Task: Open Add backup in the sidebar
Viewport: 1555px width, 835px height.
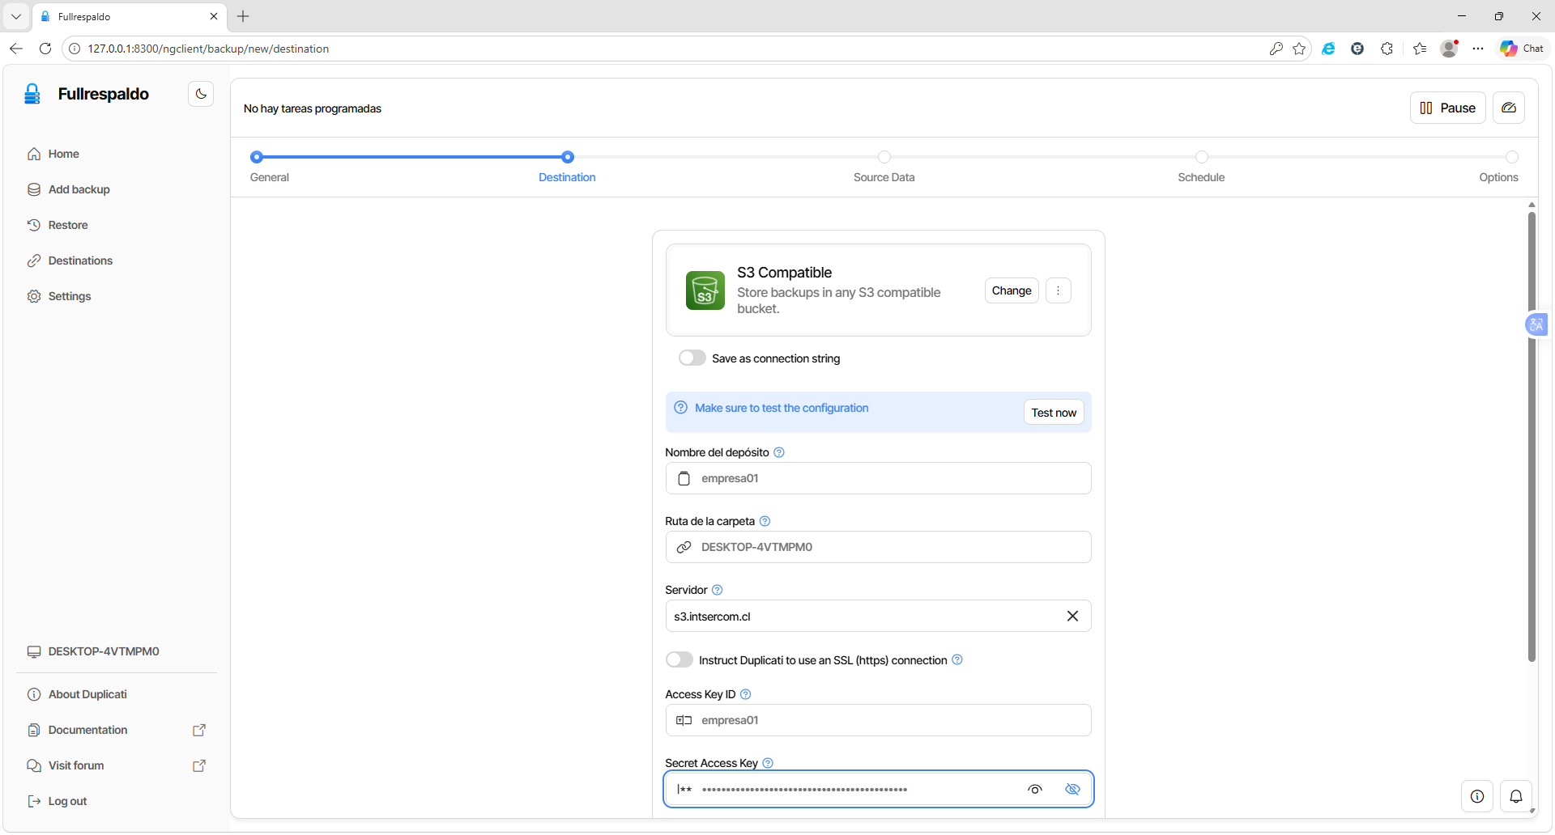Action: pyautogui.click(x=79, y=189)
